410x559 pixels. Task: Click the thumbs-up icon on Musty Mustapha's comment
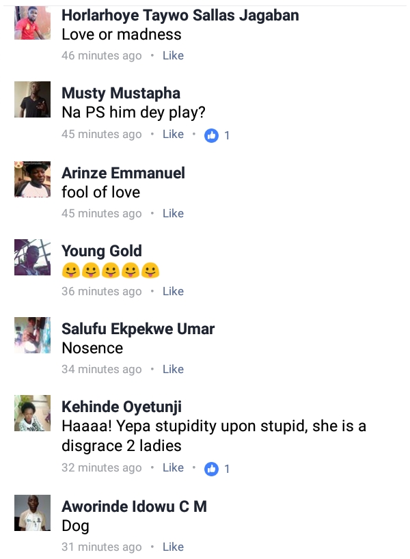coord(212,135)
